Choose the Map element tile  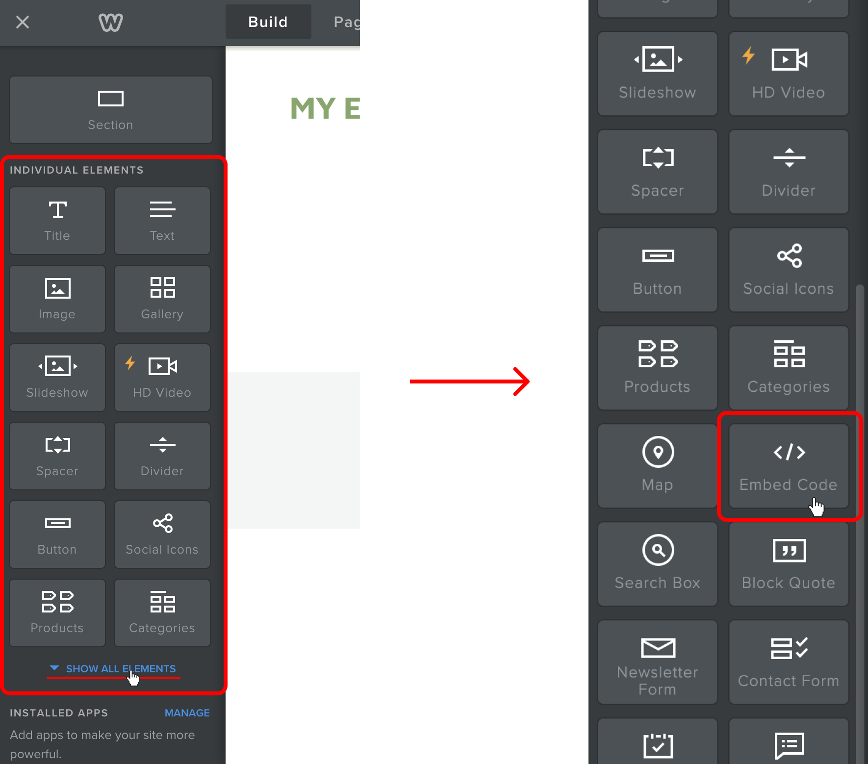tap(658, 466)
